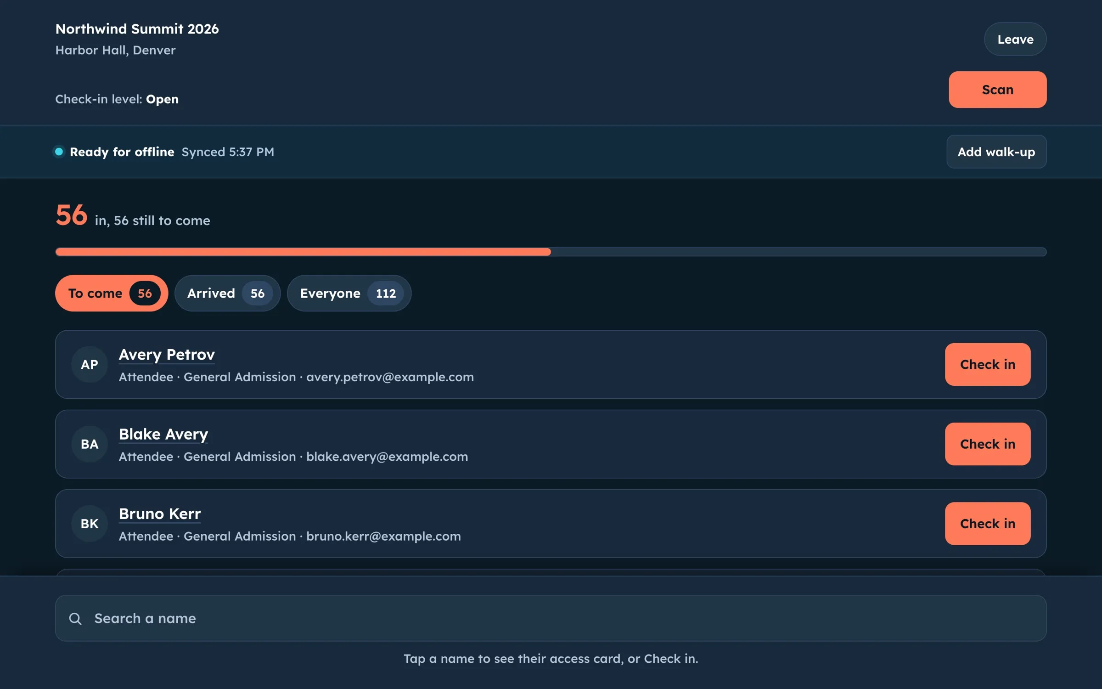Click the Tap a name hint text
The width and height of the screenshot is (1102, 689).
(551, 659)
